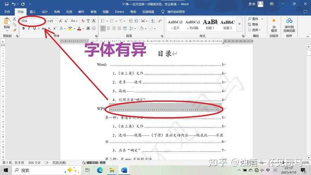Select the 正文 style
Image resolution: width=311 pixels, height=175 pixels.
[175, 24]
